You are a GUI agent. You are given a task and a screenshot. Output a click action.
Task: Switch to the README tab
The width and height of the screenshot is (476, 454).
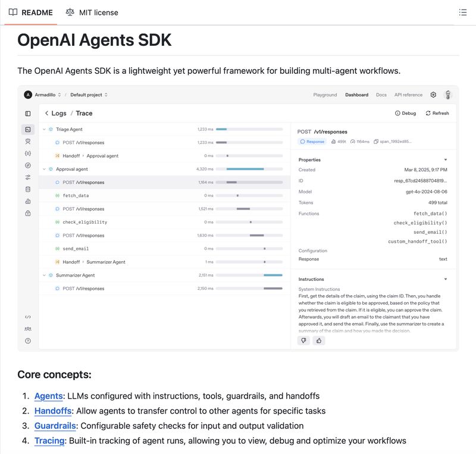click(x=31, y=12)
